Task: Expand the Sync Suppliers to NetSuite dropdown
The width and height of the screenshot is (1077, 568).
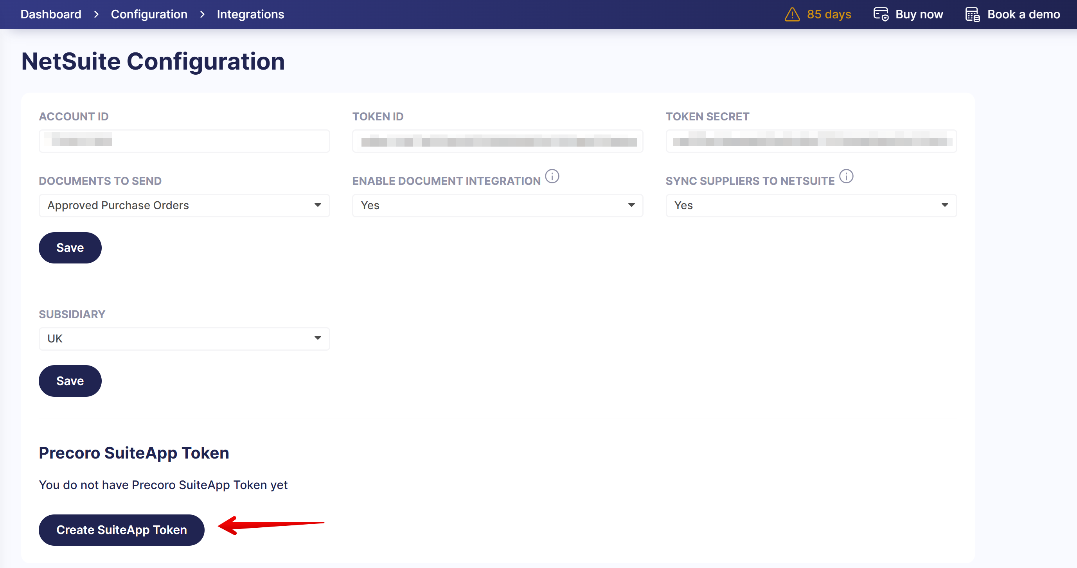Action: (811, 206)
